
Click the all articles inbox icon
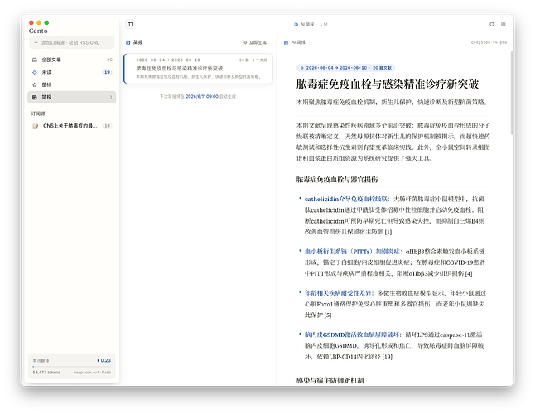(x=35, y=60)
